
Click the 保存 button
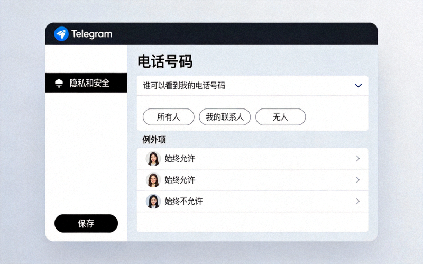click(86, 223)
